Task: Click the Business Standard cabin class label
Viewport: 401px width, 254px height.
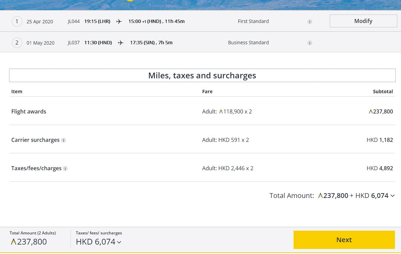Action: click(248, 43)
